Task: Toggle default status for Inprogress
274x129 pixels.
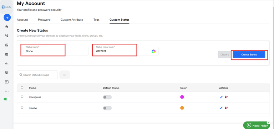Action: [107, 97]
